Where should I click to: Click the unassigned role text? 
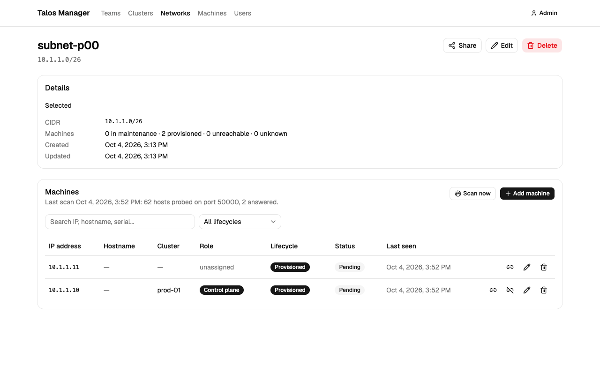click(x=217, y=267)
